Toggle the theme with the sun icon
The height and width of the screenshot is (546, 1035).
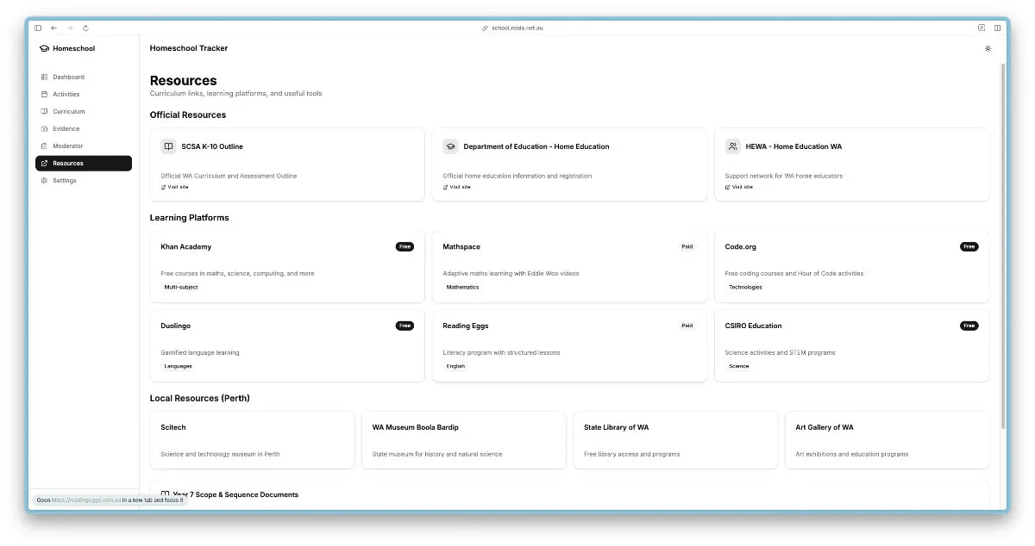click(988, 48)
